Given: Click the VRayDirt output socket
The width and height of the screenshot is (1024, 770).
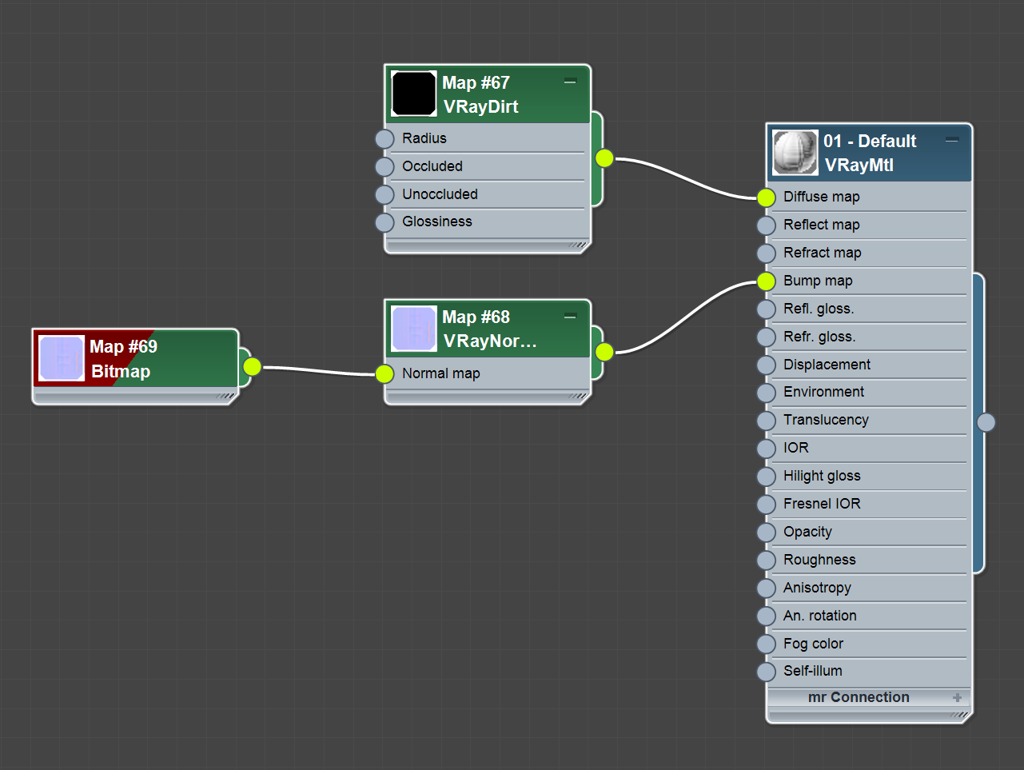Looking at the screenshot, I should pyautogui.click(x=604, y=158).
